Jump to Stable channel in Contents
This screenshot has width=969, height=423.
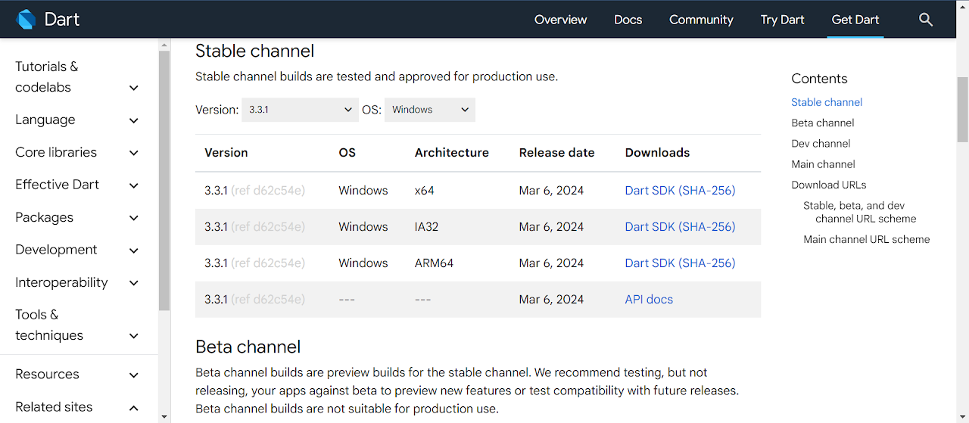(827, 102)
